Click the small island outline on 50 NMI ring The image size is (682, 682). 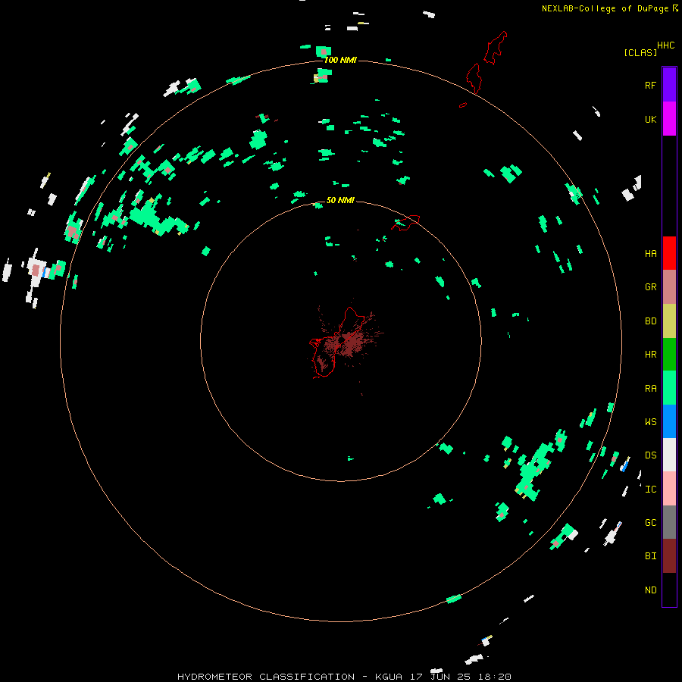tap(406, 223)
